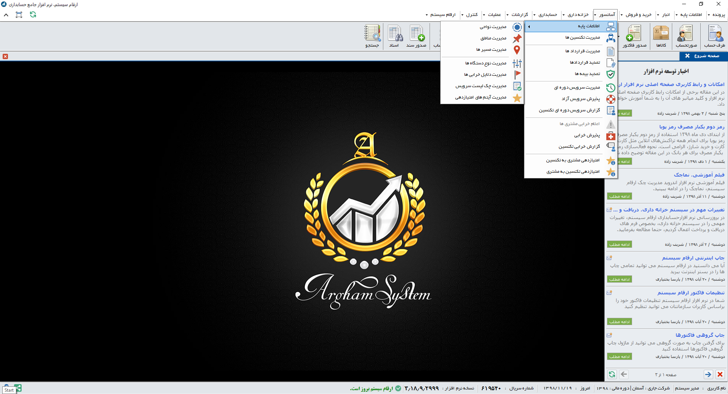Choose مدیریت مسیر ها in submenu
The image size is (728, 394).
[482, 50]
